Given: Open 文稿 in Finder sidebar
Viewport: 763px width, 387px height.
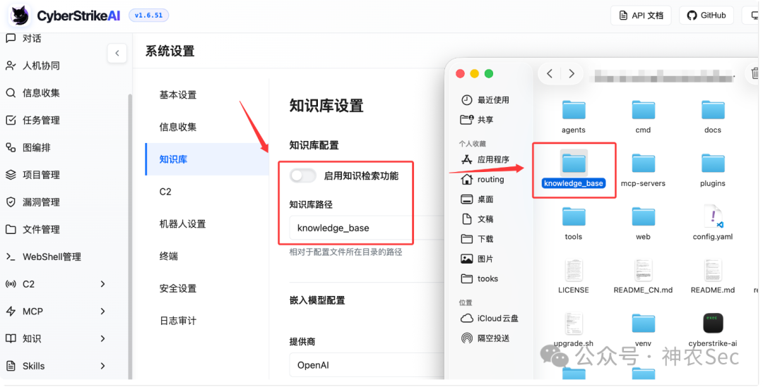Looking at the screenshot, I should [x=477, y=219].
